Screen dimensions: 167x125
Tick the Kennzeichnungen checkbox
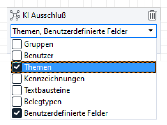pos(17,79)
